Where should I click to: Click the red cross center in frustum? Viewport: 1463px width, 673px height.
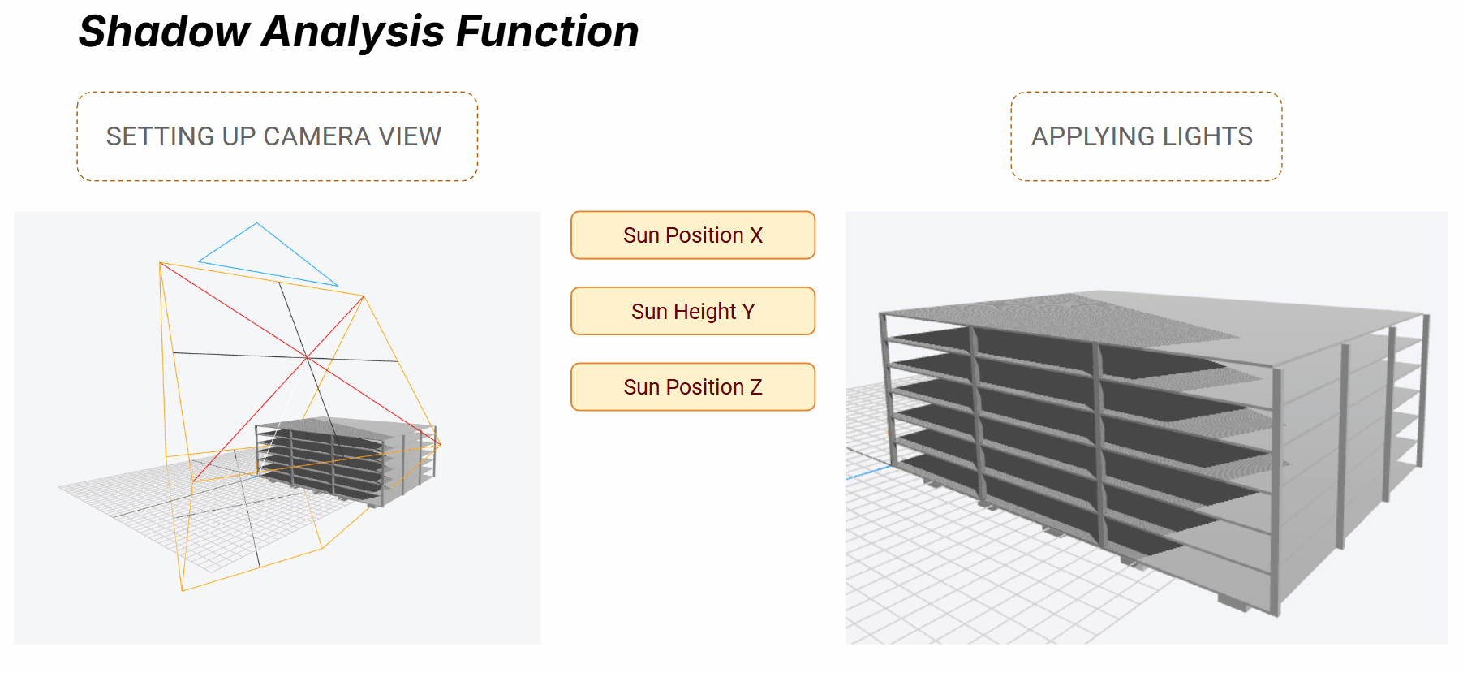tap(308, 356)
